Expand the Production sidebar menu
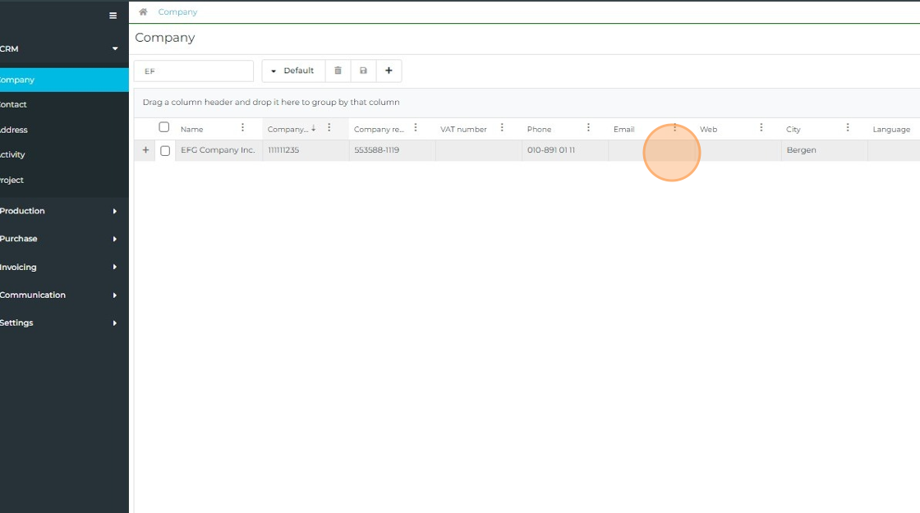The width and height of the screenshot is (920, 513). click(57, 211)
